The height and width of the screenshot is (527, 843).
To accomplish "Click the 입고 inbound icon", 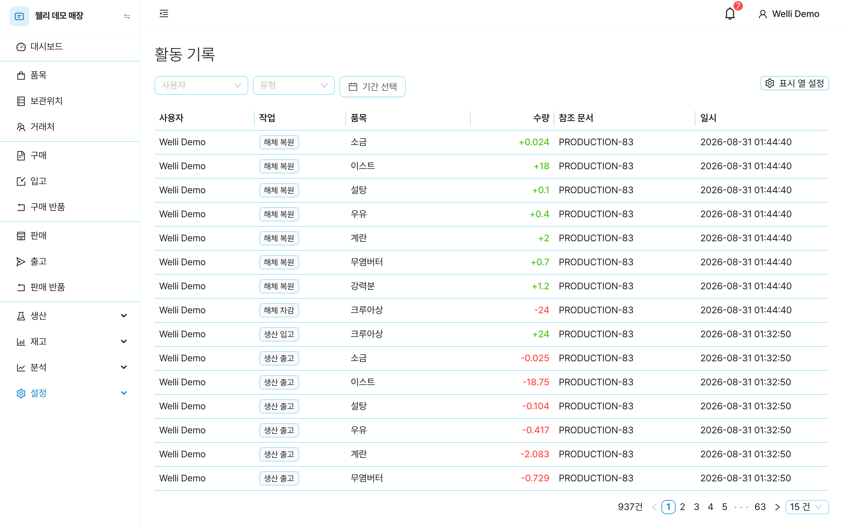I will coord(21,181).
